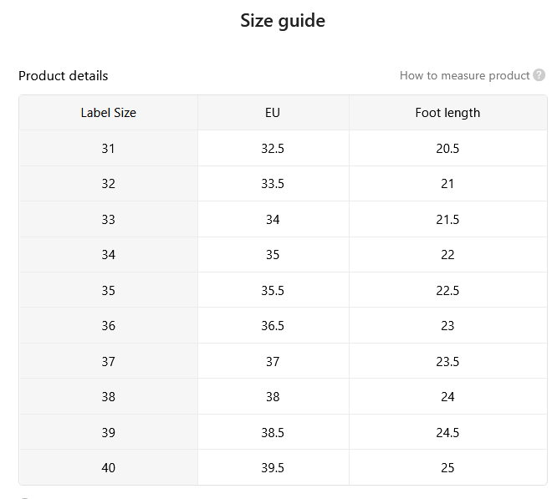Image resolution: width=552 pixels, height=499 pixels.
Task: Select label size 31 cell
Action: (109, 148)
